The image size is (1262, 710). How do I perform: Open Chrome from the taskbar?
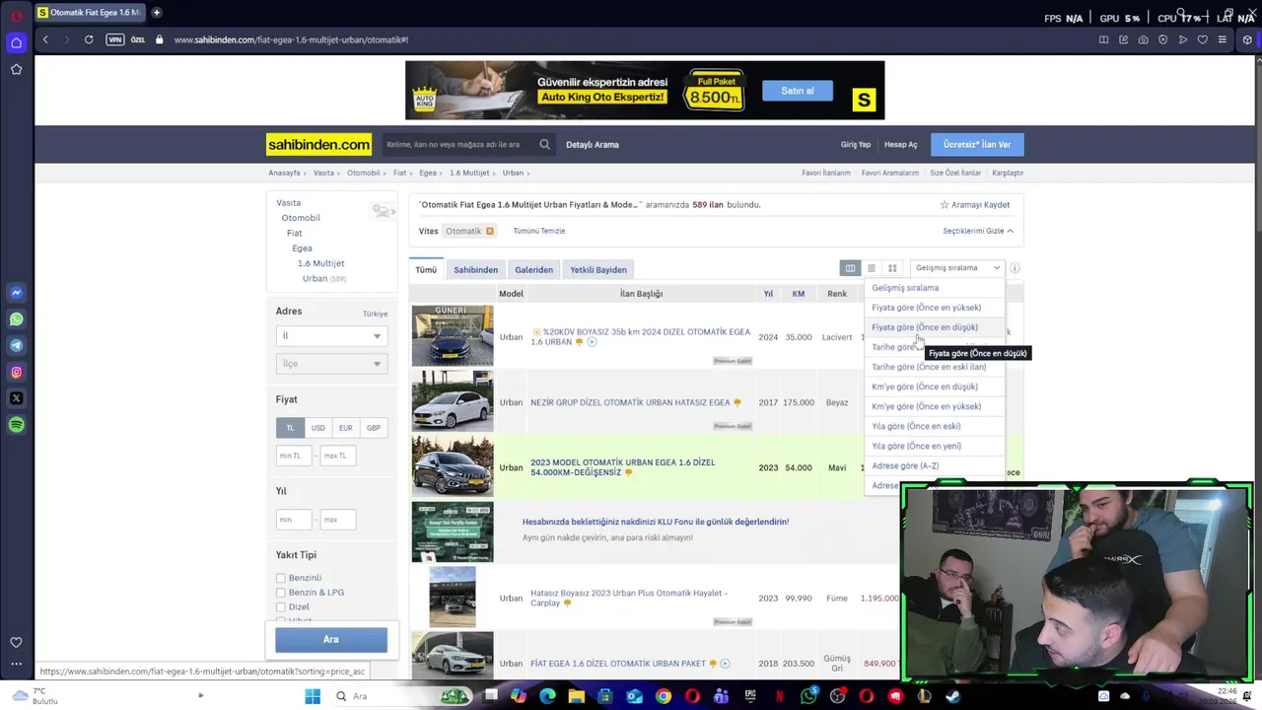[664, 696]
